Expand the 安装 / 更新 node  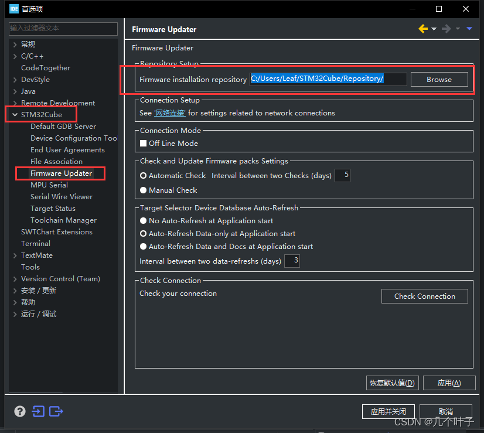point(15,291)
